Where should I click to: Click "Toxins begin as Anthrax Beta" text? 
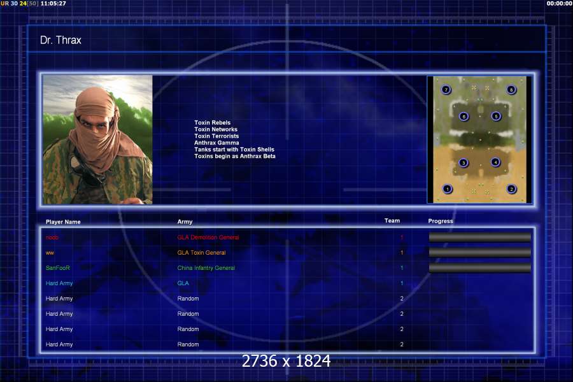pyautogui.click(x=234, y=156)
